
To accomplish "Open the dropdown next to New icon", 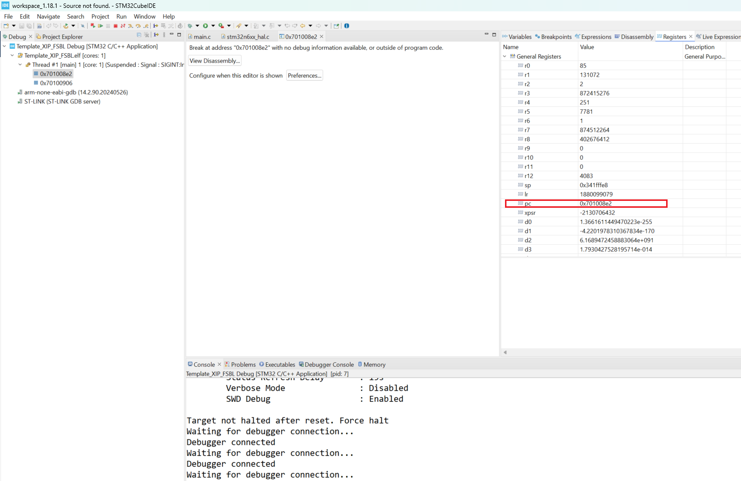I will [14, 26].
